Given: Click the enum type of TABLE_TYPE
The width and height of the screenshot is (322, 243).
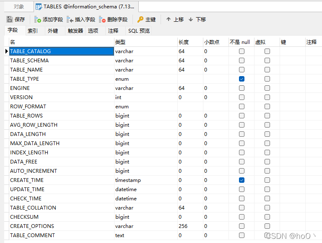Looking at the screenshot, I should (x=122, y=79).
